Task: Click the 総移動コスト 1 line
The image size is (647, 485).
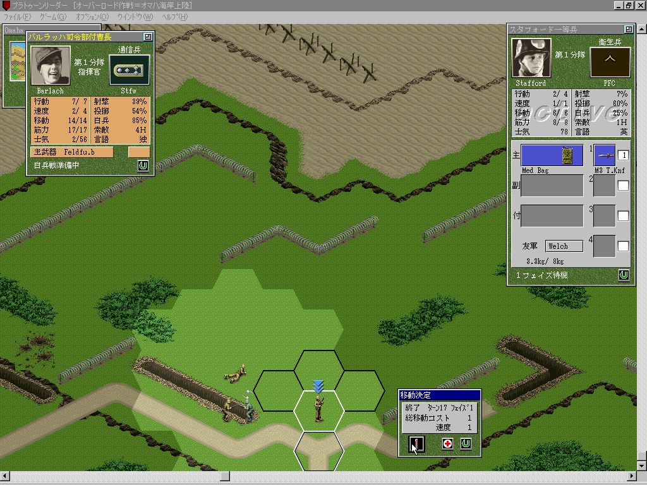Action: (438, 418)
